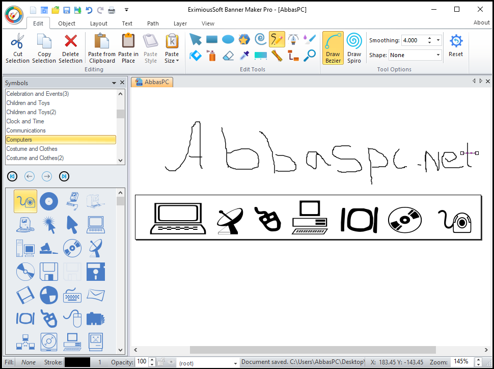This screenshot has width=494, height=369.
Task: Select the arrow selector tool
Action: click(x=196, y=40)
